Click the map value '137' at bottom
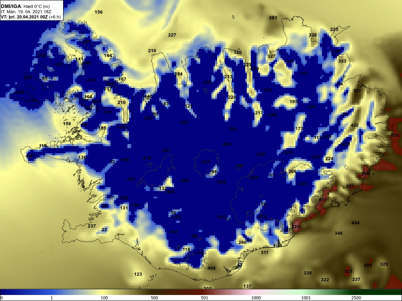This screenshot has height=301, width=402. pos(247,286)
